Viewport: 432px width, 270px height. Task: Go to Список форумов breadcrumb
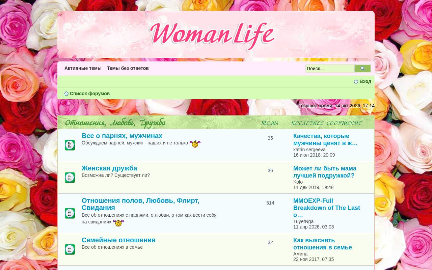(90, 93)
